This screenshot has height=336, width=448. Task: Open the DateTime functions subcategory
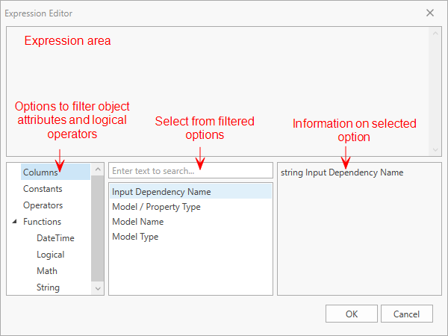coord(55,238)
